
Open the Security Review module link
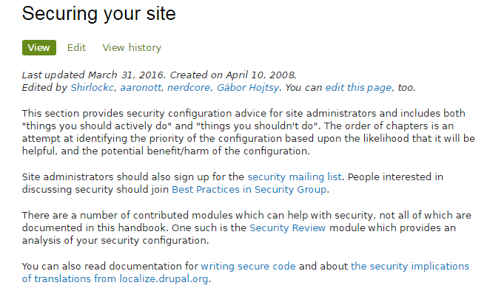tap(288, 228)
